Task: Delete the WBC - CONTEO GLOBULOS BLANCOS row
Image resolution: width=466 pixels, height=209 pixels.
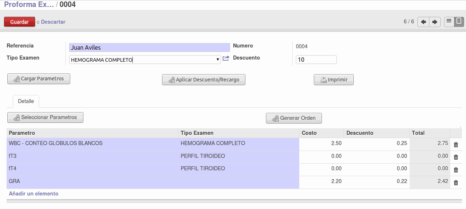Action: (456, 145)
